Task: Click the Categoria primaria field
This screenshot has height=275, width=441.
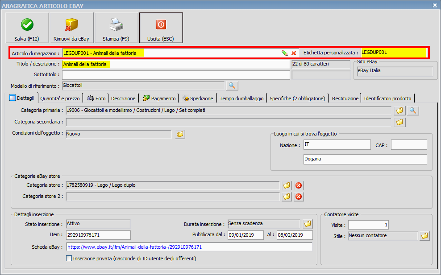Action: 229,111
